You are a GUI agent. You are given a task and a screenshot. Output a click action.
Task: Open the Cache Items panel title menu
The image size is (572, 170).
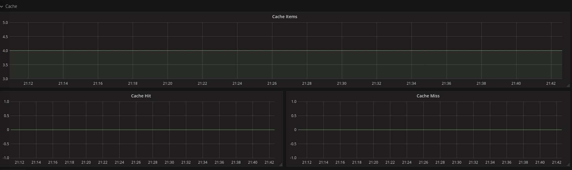point(285,17)
